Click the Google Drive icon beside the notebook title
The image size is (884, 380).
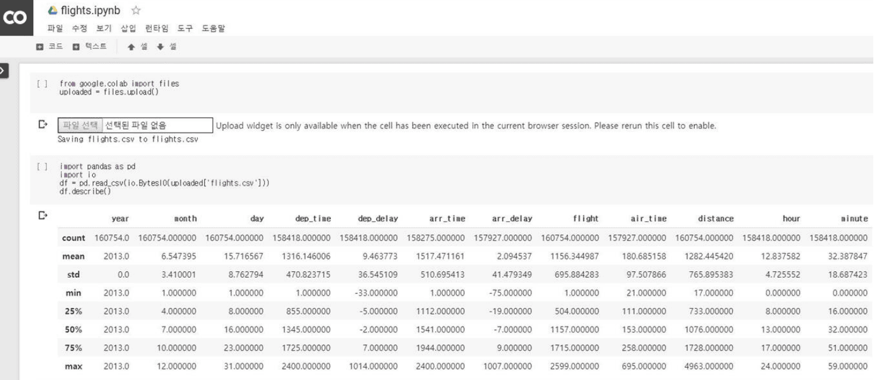pos(54,11)
